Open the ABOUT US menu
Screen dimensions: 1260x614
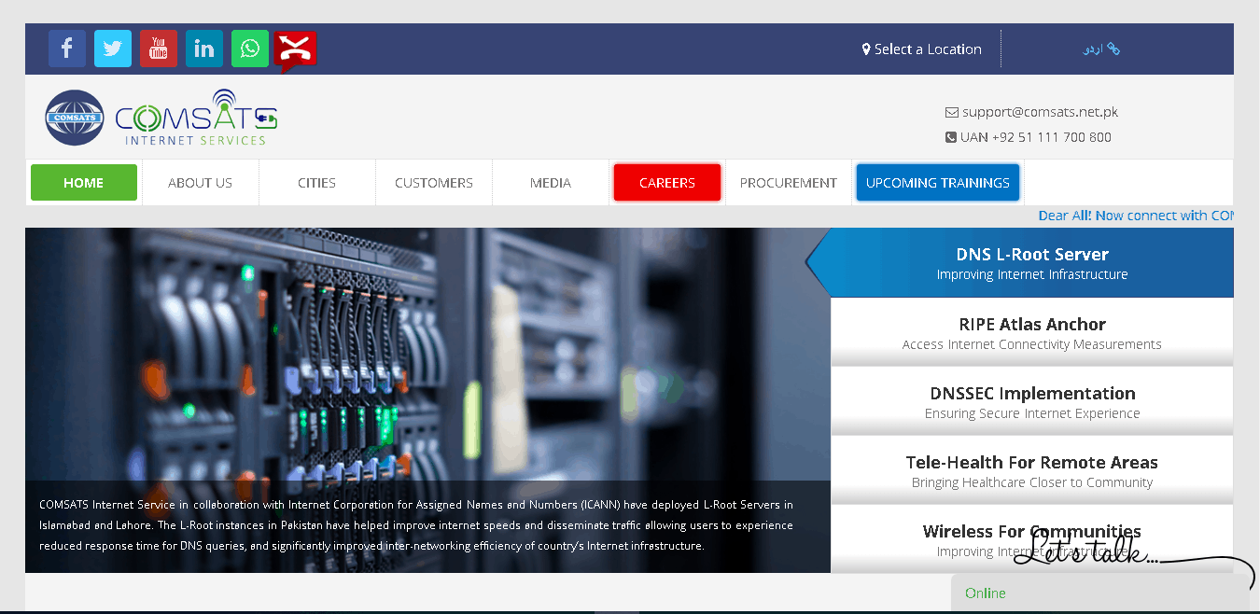coord(201,183)
